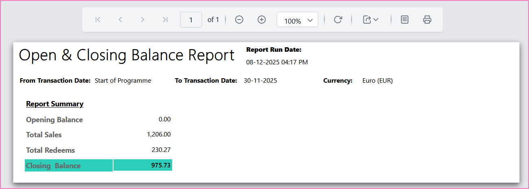Screen dimensions: 529x189
Task: Open the 100% zoom level dropdown
Action: [x=297, y=20]
